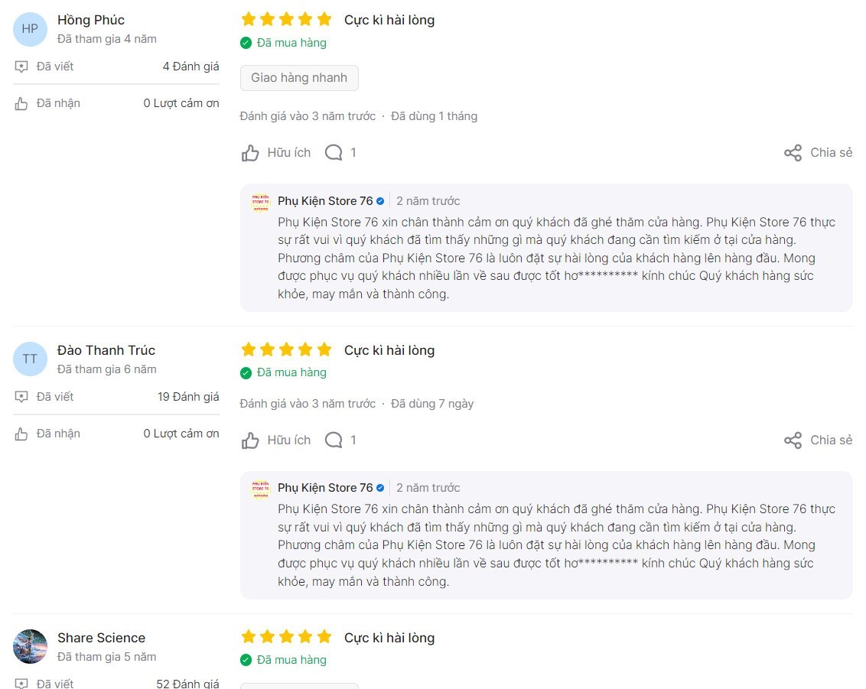Image resolution: width=866 pixels, height=689 pixels.
Task: Open comment bubble on Đào Thanh Trúc's review
Action: point(334,440)
